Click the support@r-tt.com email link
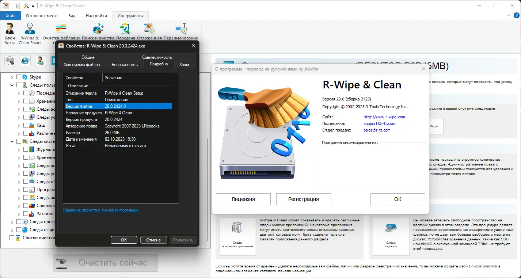 coord(379,123)
